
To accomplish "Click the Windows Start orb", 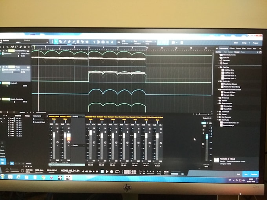I will 2,176.
